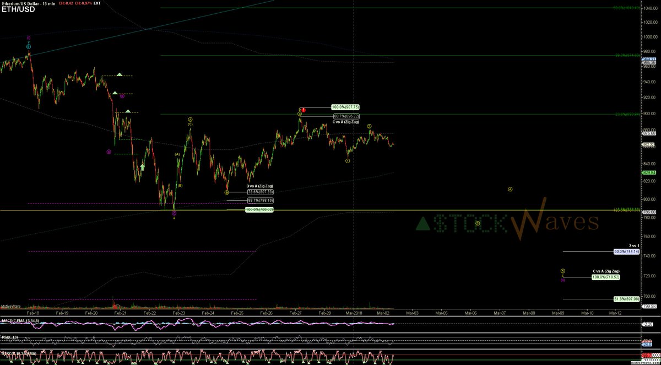Click the B vs A (Zig Zag) label
661x365 pixels.
pos(260,186)
